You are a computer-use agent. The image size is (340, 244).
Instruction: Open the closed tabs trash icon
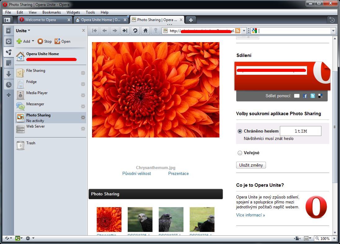(x=332, y=20)
